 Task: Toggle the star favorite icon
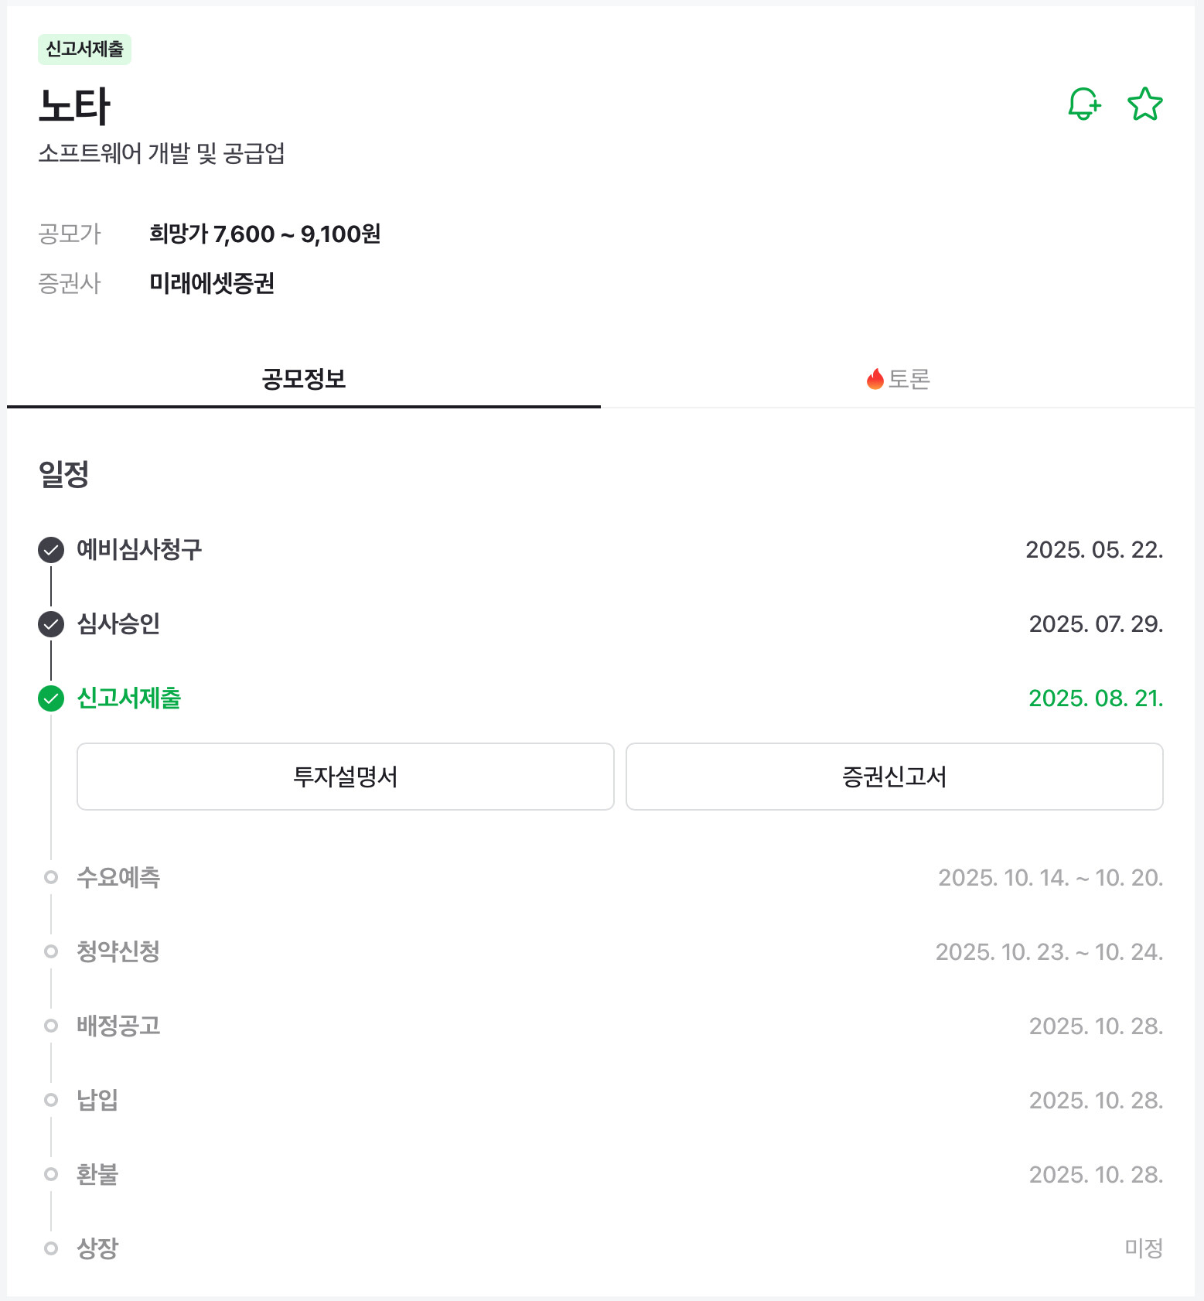click(1144, 104)
